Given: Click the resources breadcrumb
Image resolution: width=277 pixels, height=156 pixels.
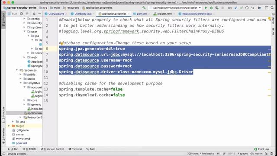Looking at the screenshot, I should (x=71, y=8).
